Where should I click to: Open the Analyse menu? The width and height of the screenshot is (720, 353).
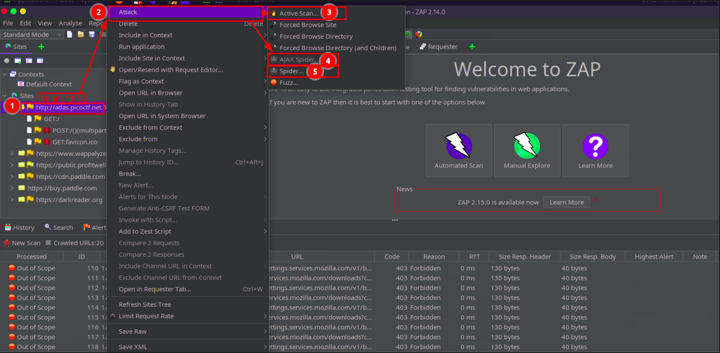pyautogui.click(x=70, y=23)
